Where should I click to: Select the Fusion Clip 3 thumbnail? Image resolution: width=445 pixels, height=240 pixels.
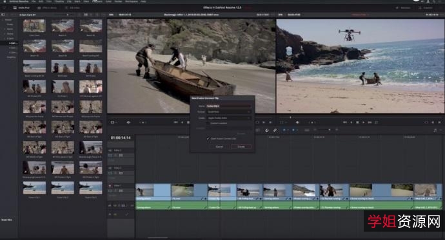click(91, 188)
